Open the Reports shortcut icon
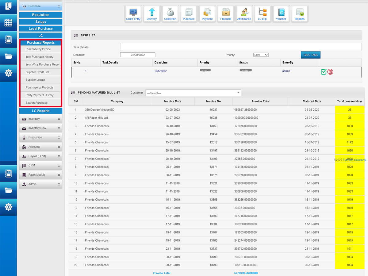This screenshot has width=368, height=276. [300, 14]
